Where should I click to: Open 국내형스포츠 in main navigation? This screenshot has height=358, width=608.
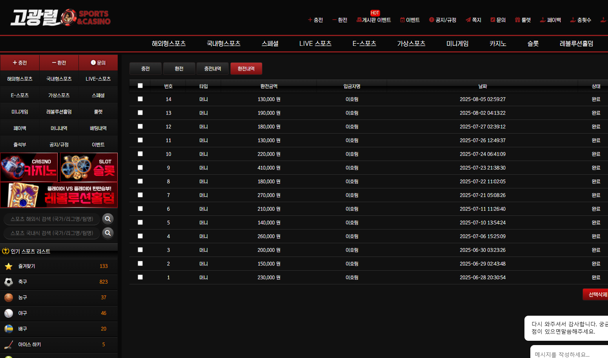click(224, 43)
